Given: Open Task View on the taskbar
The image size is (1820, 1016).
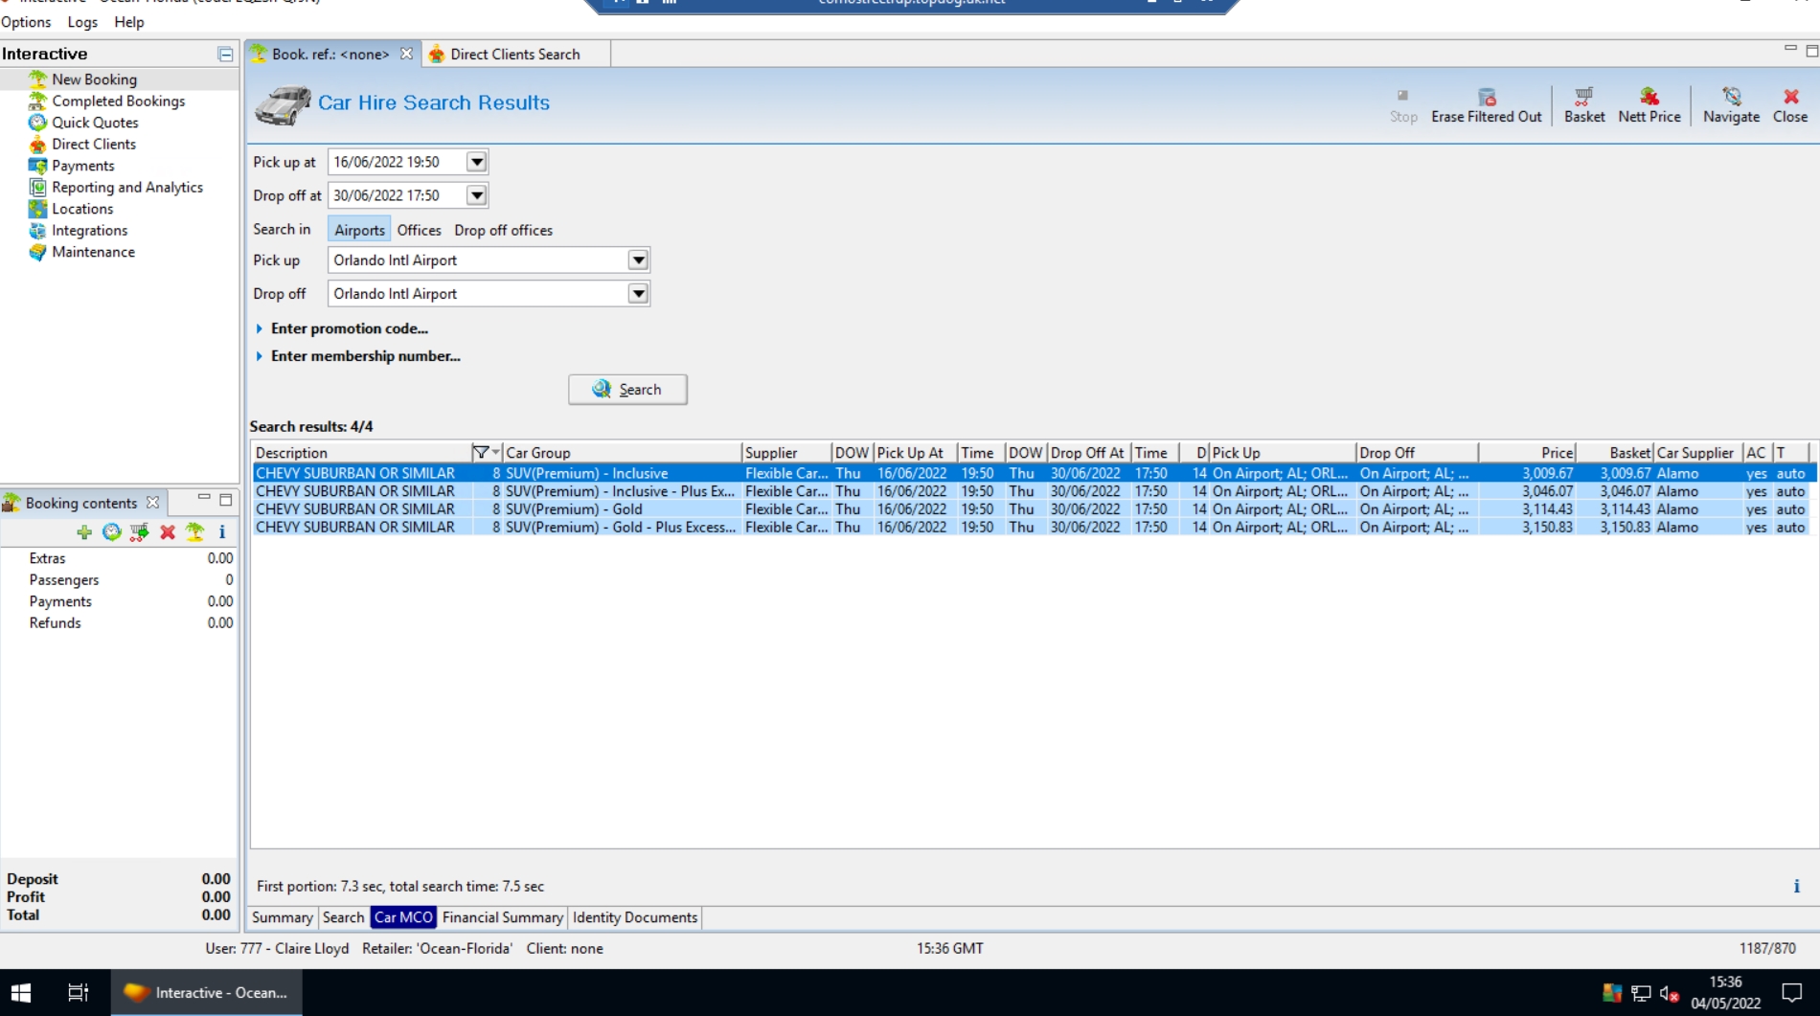Looking at the screenshot, I should click(78, 993).
